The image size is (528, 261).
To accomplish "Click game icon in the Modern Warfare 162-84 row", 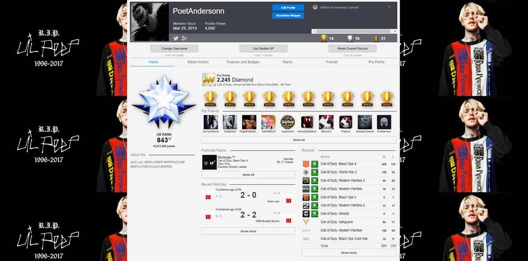I will (x=306, y=230).
